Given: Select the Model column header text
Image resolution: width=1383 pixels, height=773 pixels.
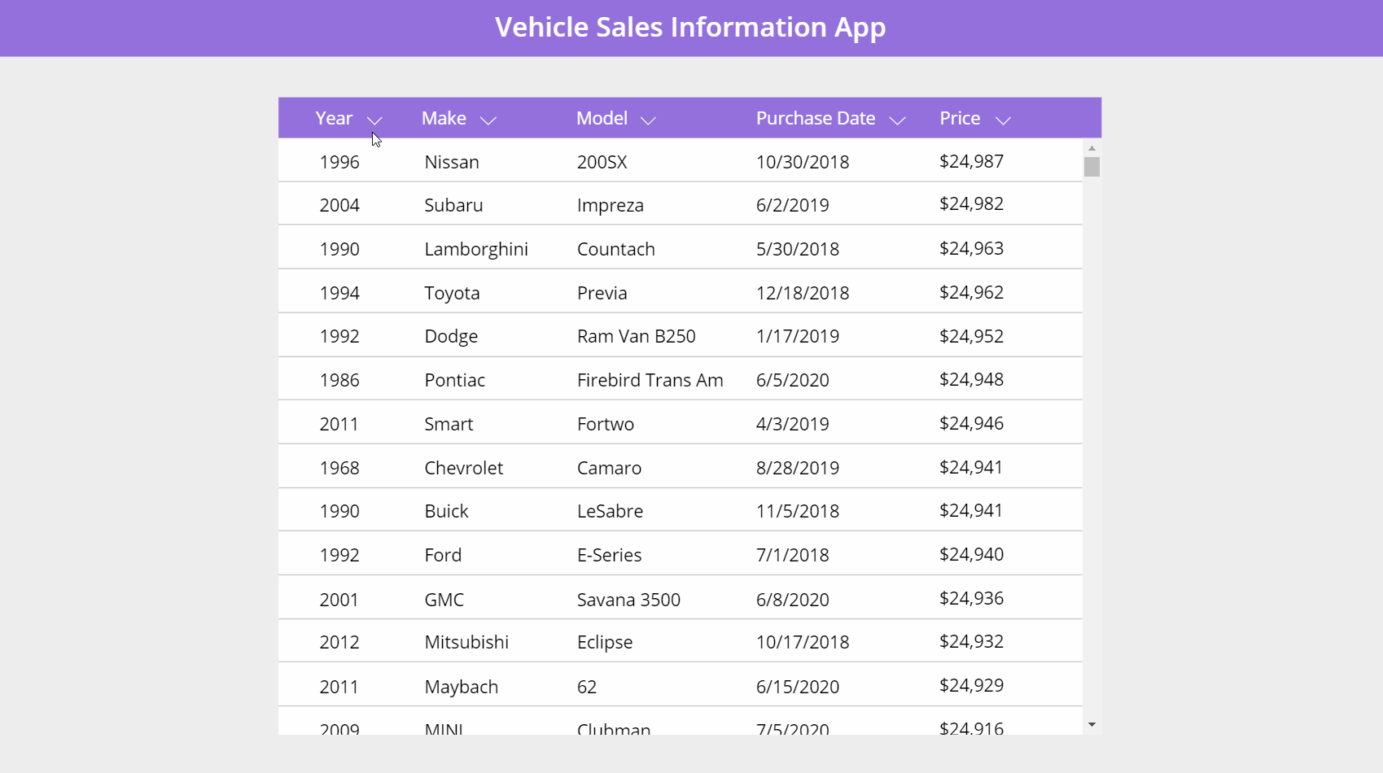Looking at the screenshot, I should tap(602, 119).
